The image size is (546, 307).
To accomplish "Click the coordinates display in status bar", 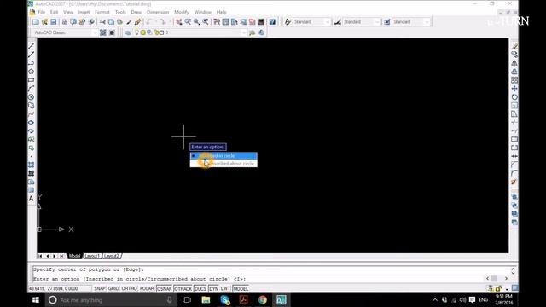I will pos(53,288).
